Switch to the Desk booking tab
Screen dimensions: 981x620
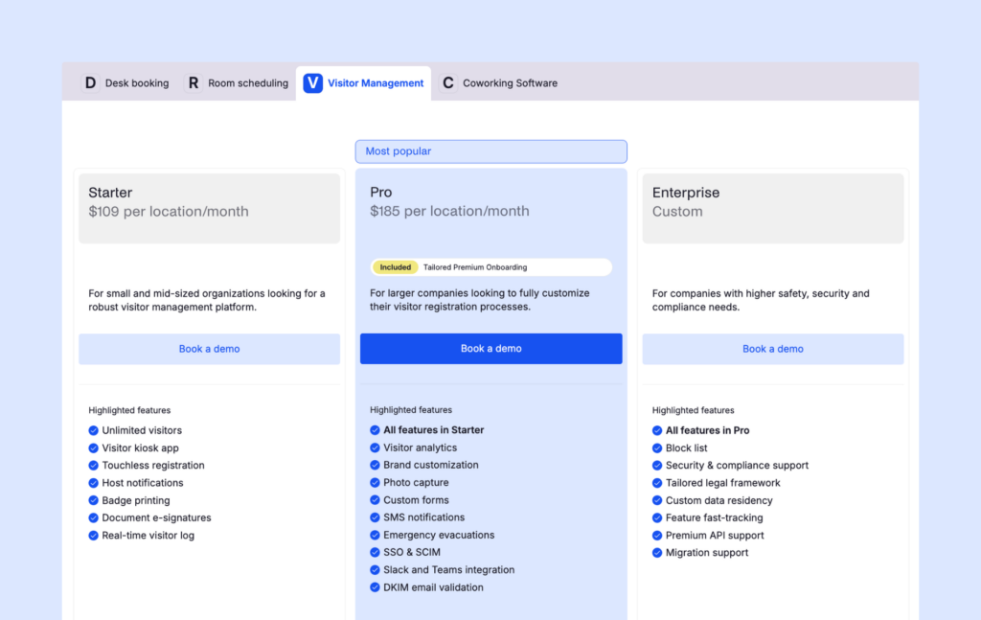136,83
